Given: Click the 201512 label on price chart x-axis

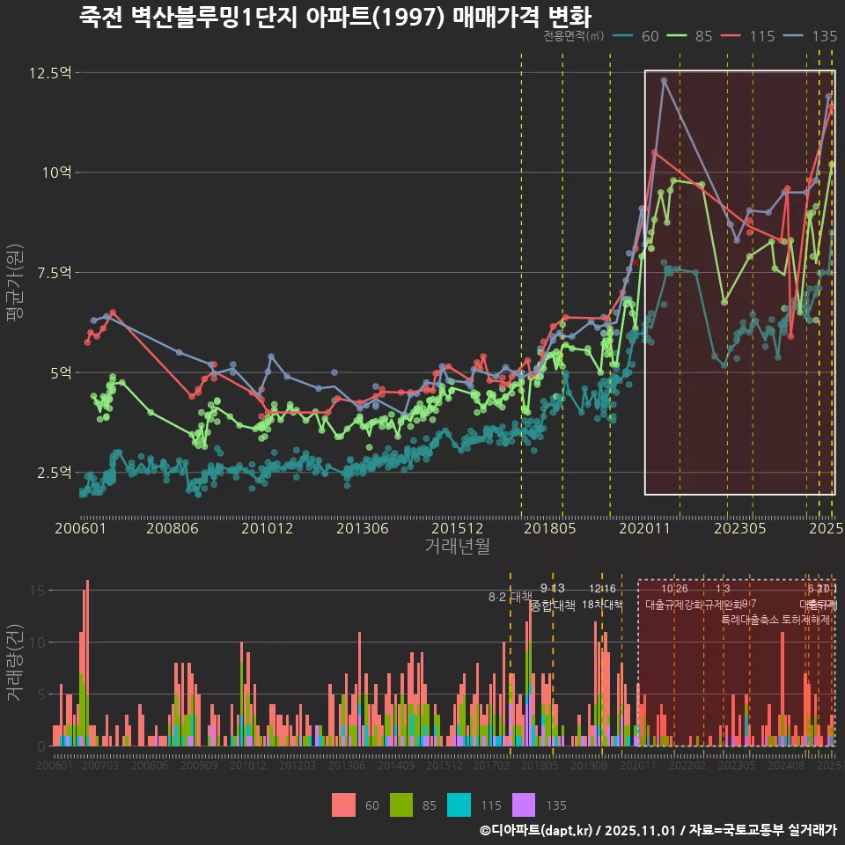Looking at the screenshot, I should (x=457, y=529).
